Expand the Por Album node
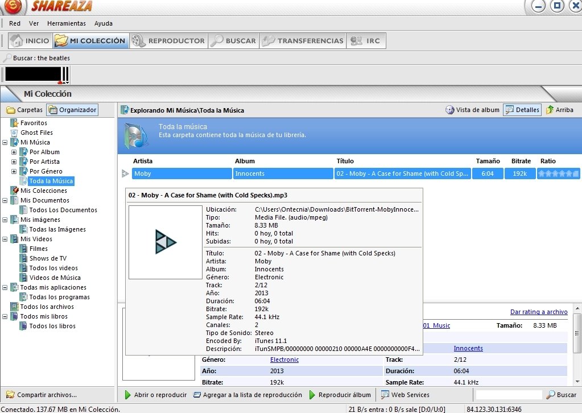Viewport: 582px width, 413px height. click(14, 152)
